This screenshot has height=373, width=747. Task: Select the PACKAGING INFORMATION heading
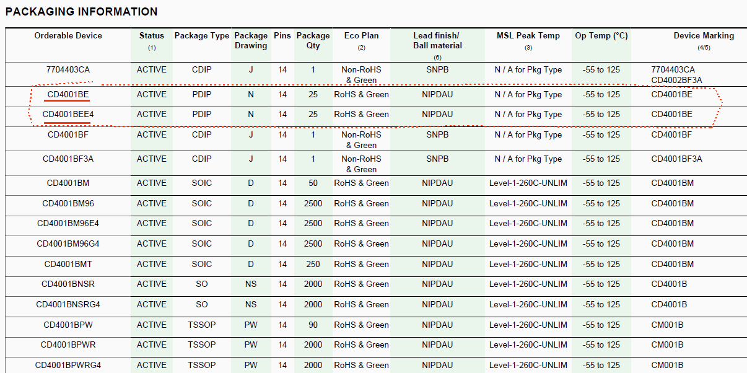(81, 12)
